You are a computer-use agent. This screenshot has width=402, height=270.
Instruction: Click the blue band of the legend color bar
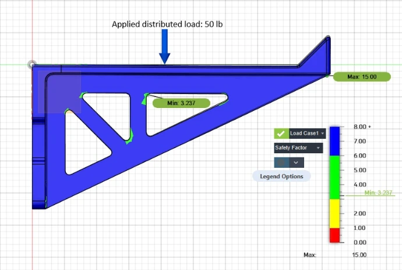(x=335, y=141)
